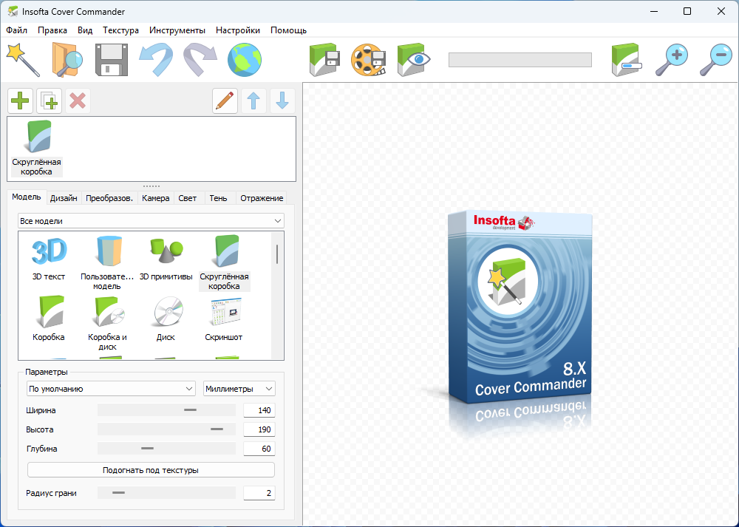Open the Вид menu

point(85,30)
